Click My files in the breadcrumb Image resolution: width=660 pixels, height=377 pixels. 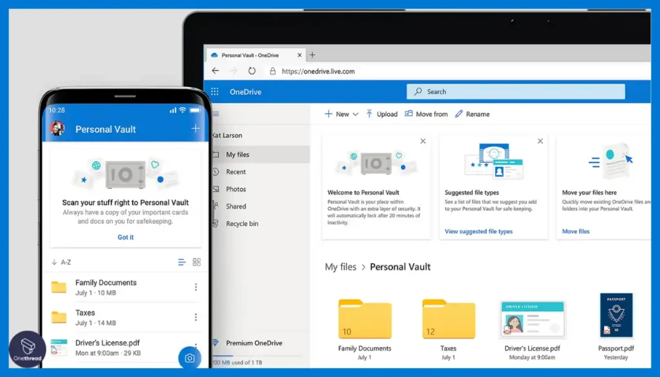(340, 267)
